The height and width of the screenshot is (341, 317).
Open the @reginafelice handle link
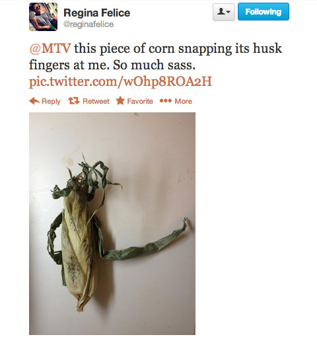click(88, 24)
